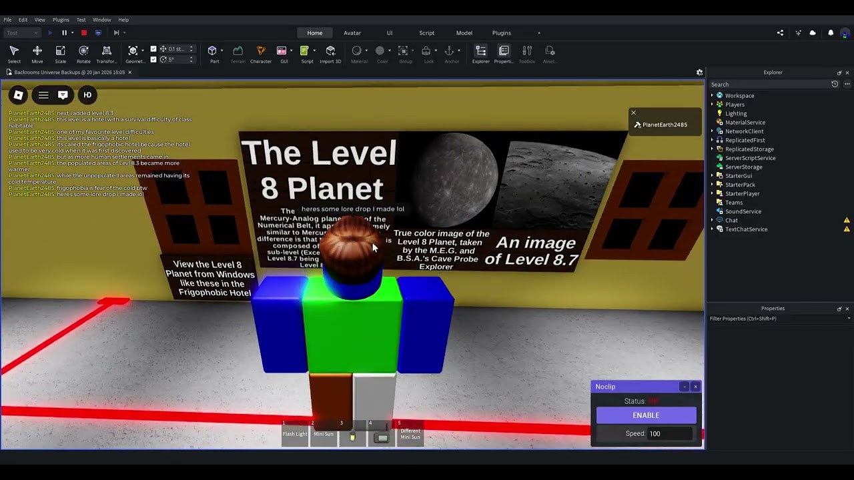This screenshot has height=480, width=854.
Task: Click the Anchor tool
Action: click(x=450, y=54)
